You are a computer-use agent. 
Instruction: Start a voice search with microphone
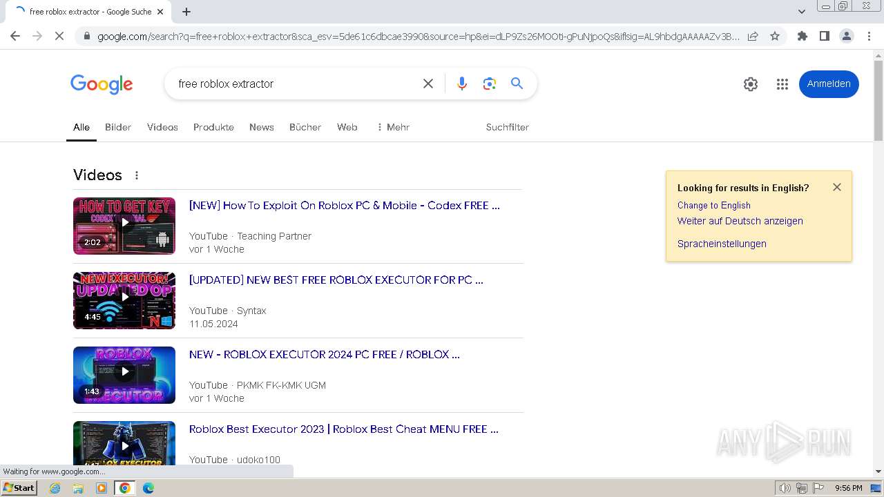coord(462,84)
